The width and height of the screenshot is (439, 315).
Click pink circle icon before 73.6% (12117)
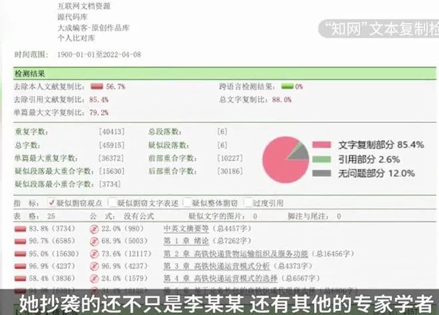click(x=94, y=254)
